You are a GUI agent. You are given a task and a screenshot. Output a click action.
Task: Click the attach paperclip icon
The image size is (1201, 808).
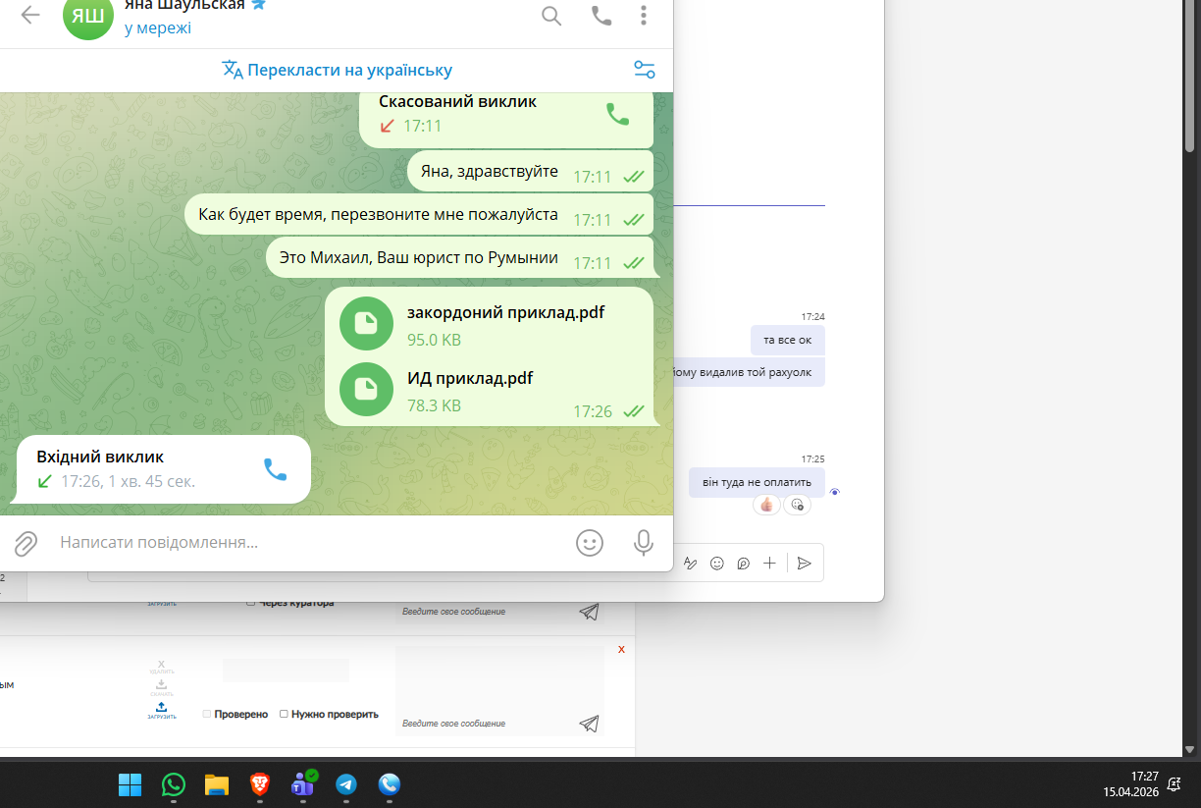tap(26, 543)
